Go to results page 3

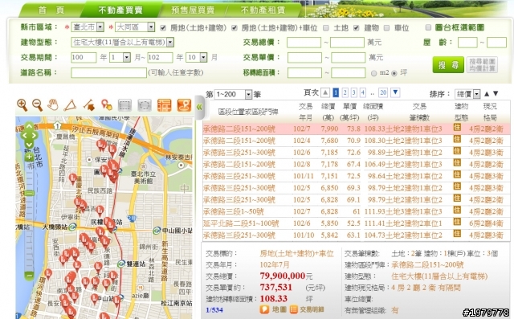(353, 92)
